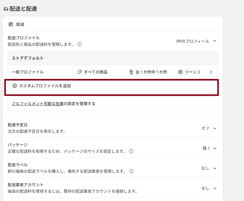Screen dimensions: 244x201
Task: Click the ゾーン 2 text
Action: pos(192,72)
